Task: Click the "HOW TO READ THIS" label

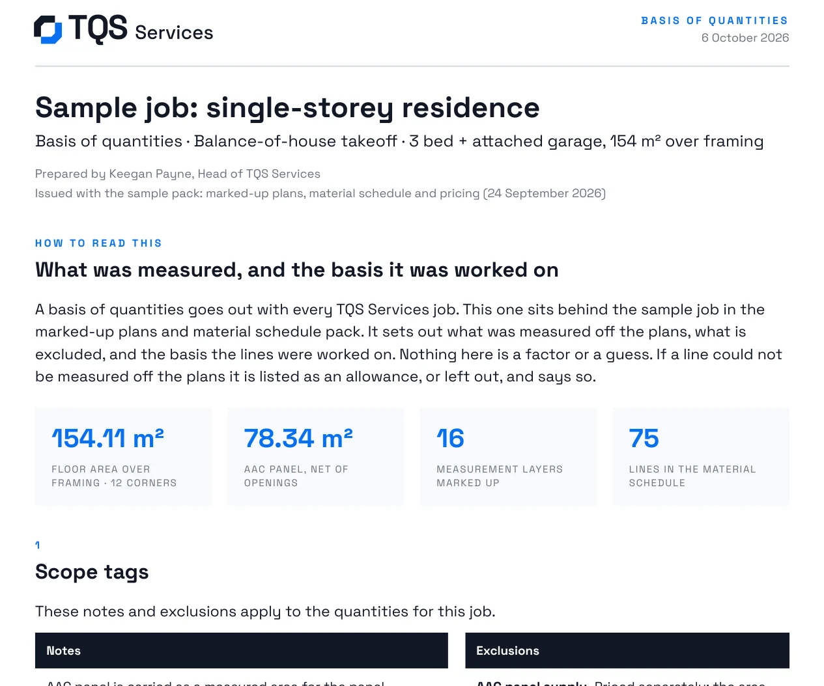Action: click(x=98, y=243)
